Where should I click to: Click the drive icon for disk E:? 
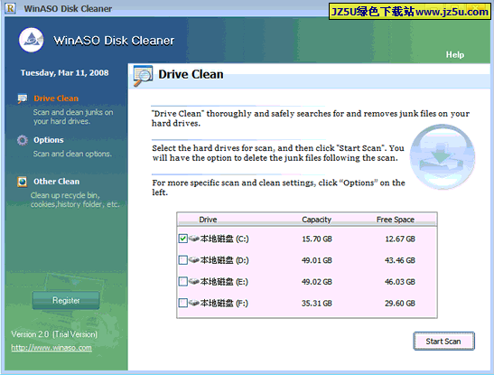[194, 281]
